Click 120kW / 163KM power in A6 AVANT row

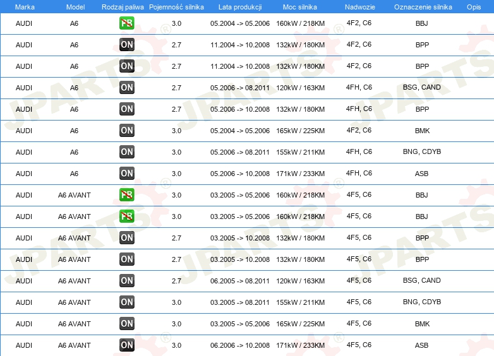[x=300, y=281]
